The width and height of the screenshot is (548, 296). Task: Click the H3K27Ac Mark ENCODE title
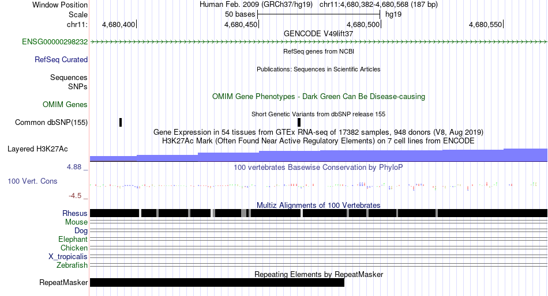(318, 141)
